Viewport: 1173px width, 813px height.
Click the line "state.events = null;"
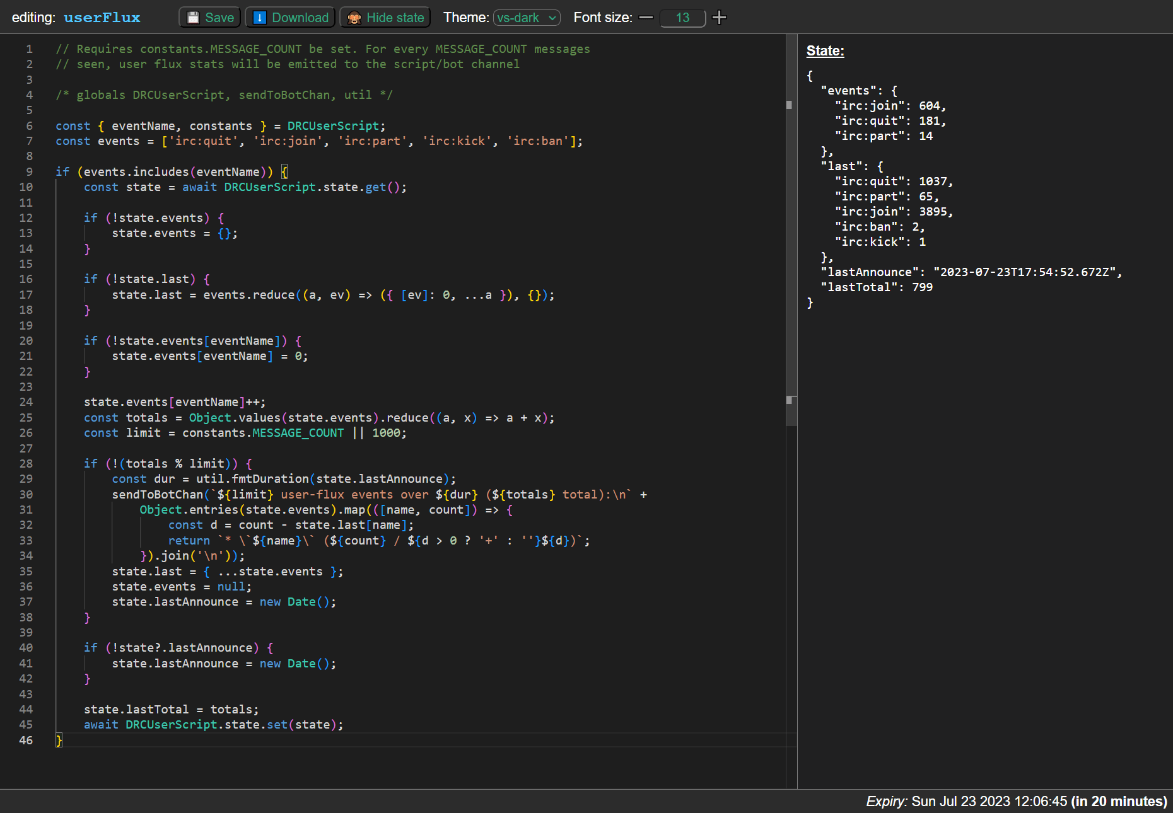pyautogui.click(x=182, y=587)
